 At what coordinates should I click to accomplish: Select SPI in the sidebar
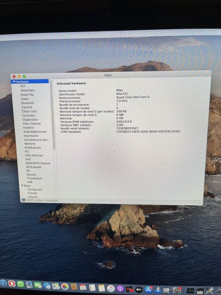(28, 171)
